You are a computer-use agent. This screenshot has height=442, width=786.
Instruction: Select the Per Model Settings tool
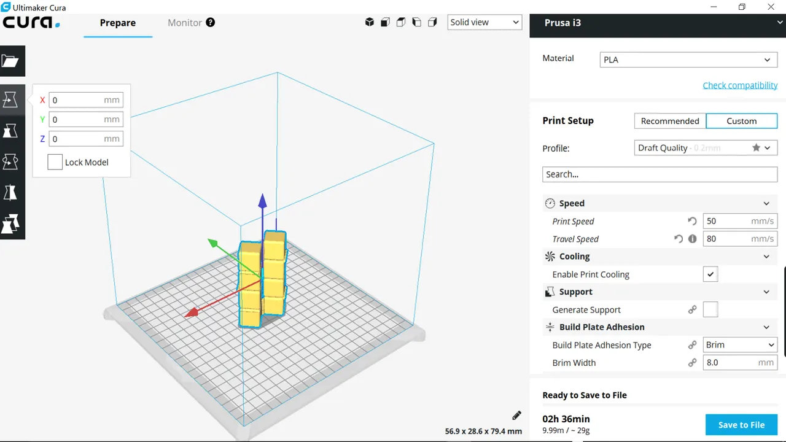pos(10,223)
